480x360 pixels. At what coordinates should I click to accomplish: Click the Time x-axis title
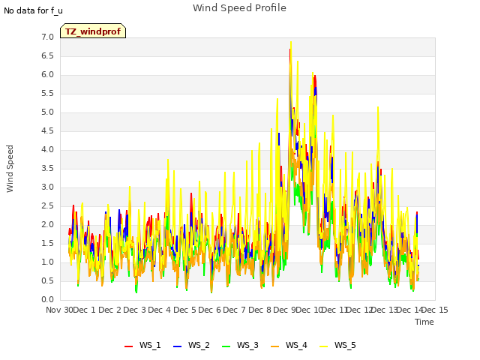[424, 322]
